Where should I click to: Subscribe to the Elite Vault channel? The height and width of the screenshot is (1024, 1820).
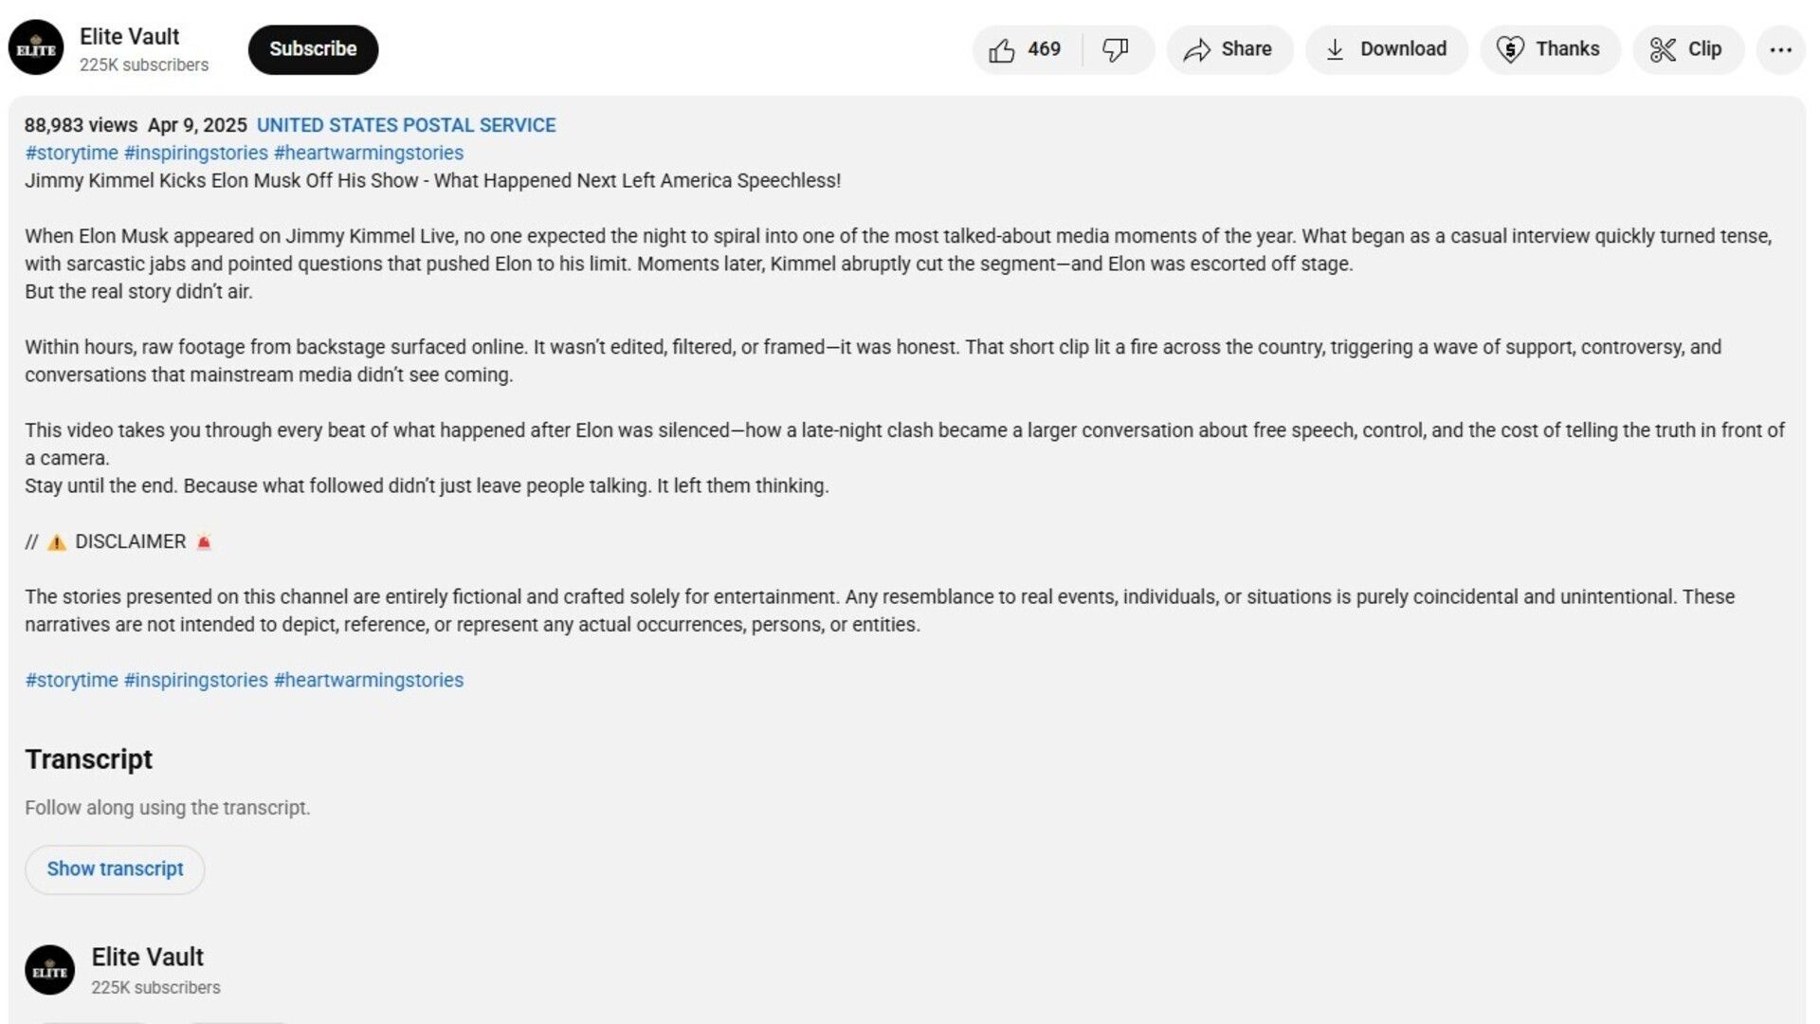(x=313, y=49)
